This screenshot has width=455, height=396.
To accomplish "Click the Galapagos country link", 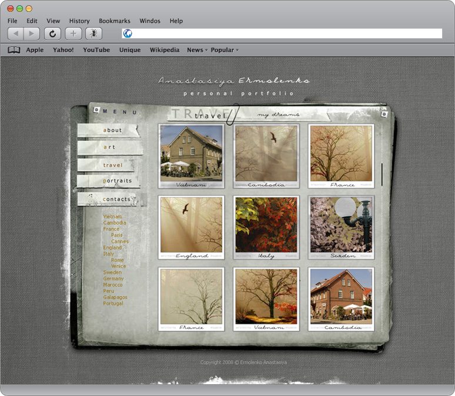I will [115, 297].
